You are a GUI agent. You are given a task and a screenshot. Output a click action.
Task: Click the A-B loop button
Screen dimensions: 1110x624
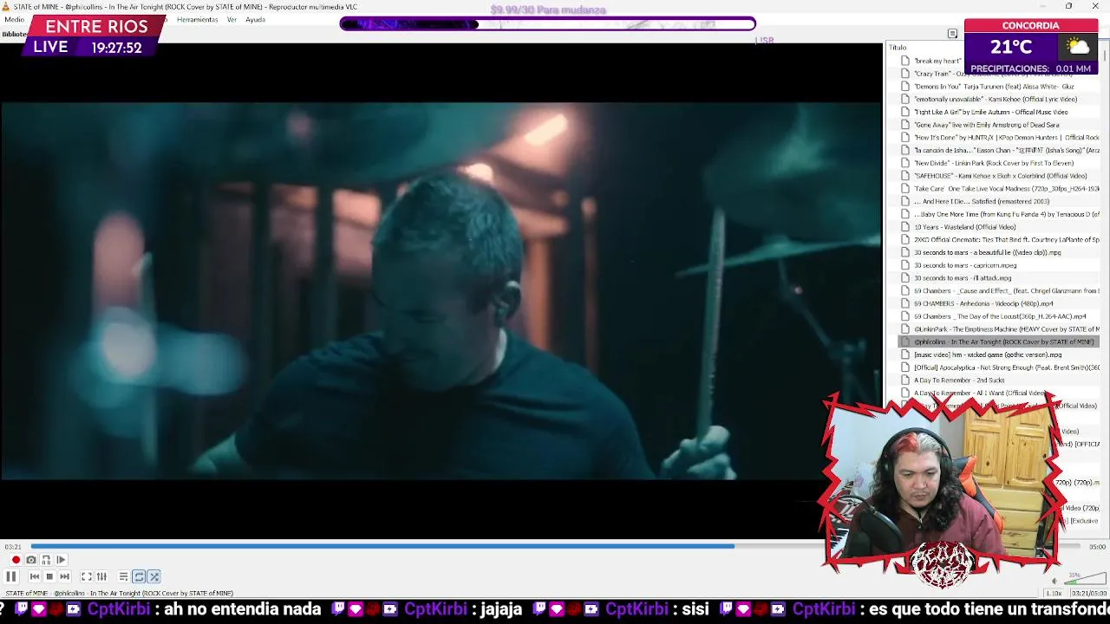point(46,560)
